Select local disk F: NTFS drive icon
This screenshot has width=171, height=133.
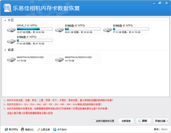[11, 41]
